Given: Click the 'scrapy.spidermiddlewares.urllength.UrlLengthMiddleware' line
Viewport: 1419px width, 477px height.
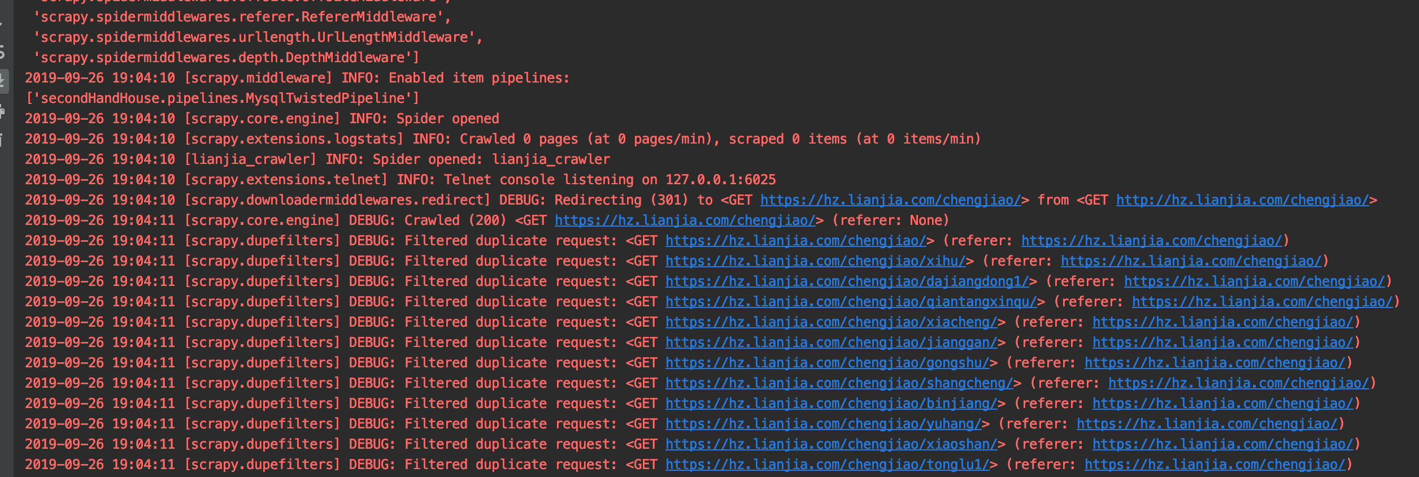Looking at the screenshot, I should point(258,37).
